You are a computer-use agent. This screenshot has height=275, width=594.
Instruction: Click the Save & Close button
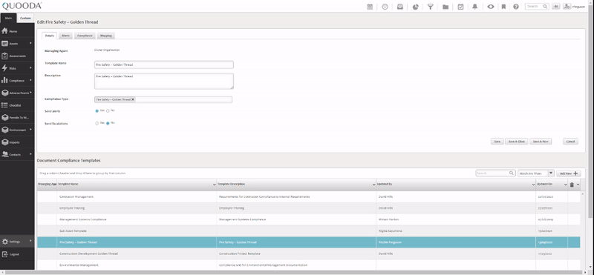(x=516, y=142)
